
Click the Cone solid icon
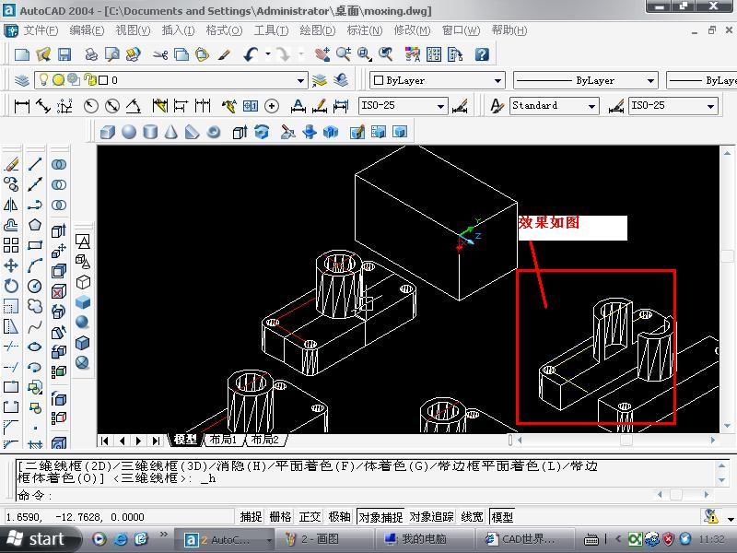click(170, 132)
